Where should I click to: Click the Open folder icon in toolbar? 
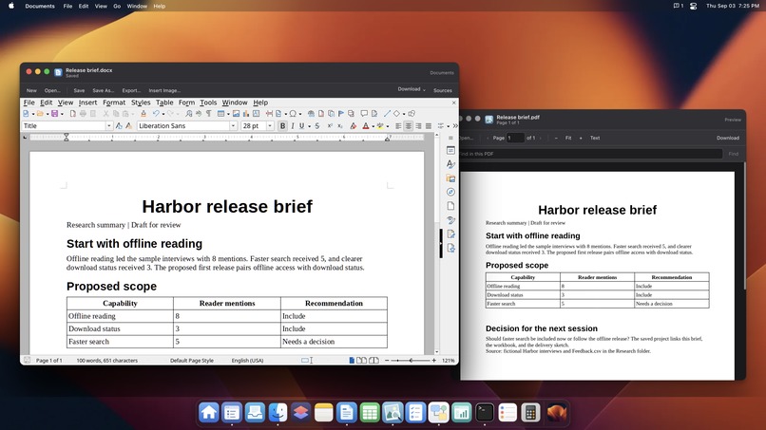click(40, 114)
